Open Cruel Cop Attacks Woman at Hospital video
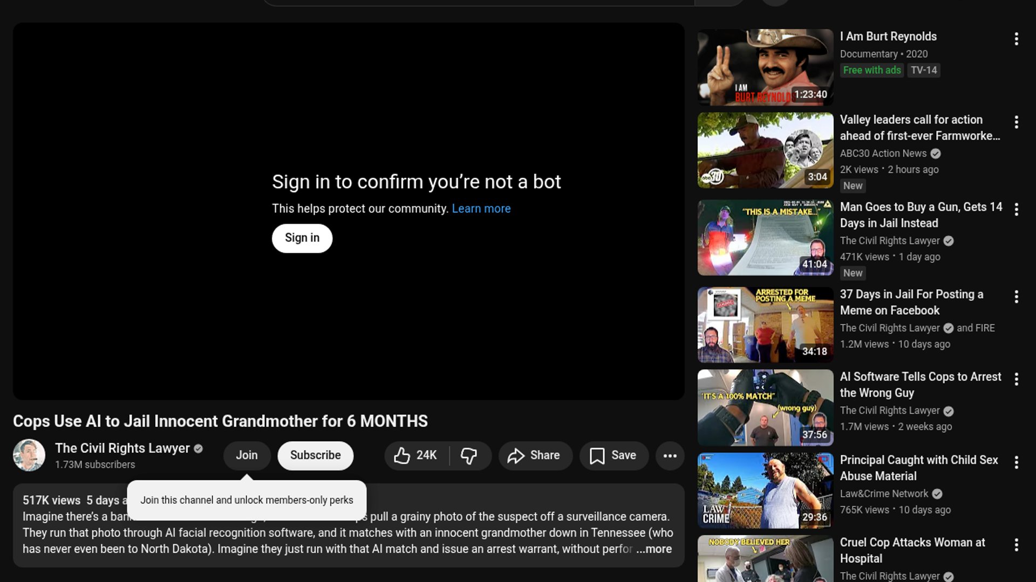 click(912, 550)
